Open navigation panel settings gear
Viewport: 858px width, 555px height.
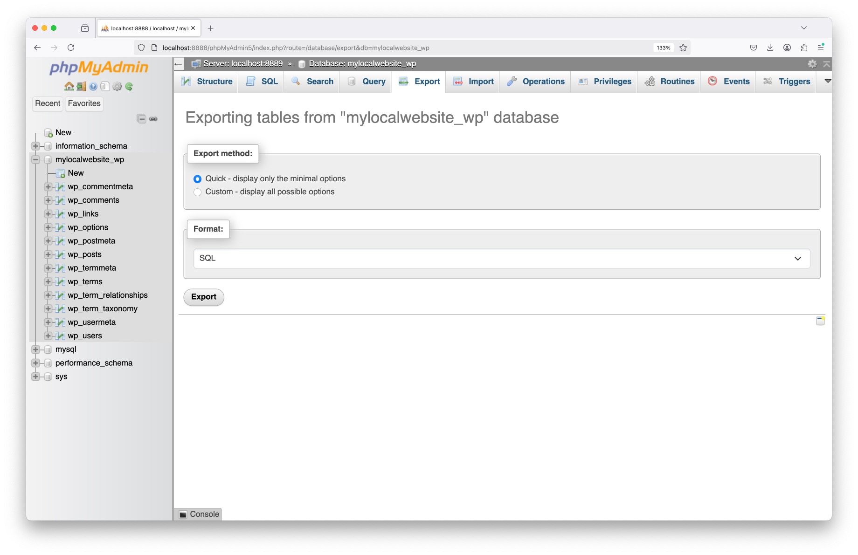pyautogui.click(x=117, y=86)
